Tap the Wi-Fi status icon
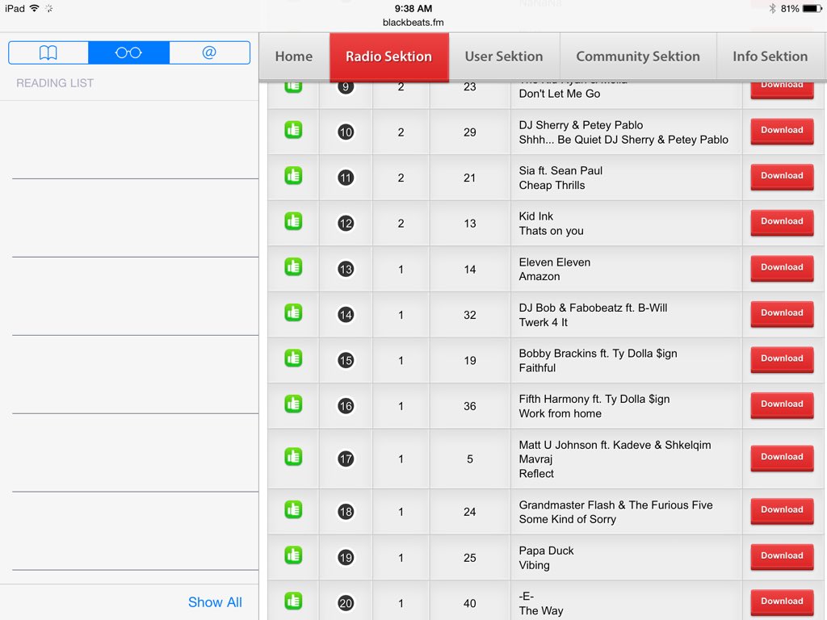827x620 pixels. (x=34, y=8)
